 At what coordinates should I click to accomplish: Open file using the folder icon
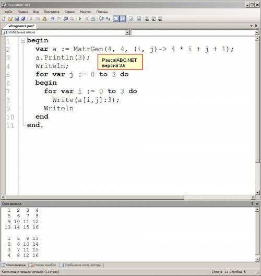point(10,19)
